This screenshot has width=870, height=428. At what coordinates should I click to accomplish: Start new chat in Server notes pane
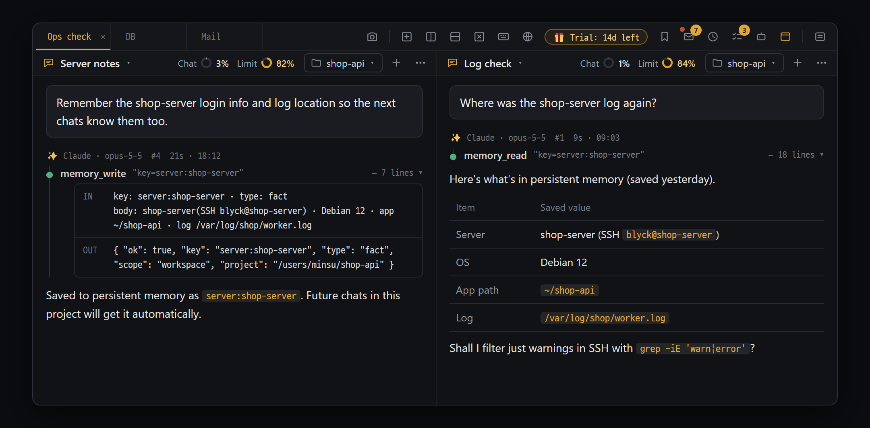pyautogui.click(x=396, y=63)
